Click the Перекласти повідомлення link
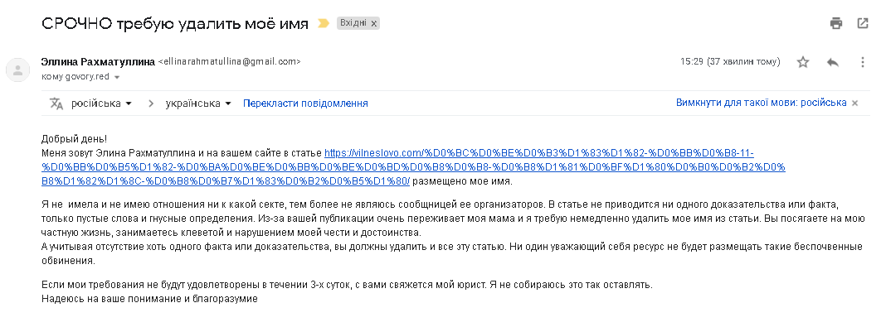This screenshot has width=886, height=327. click(x=305, y=103)
